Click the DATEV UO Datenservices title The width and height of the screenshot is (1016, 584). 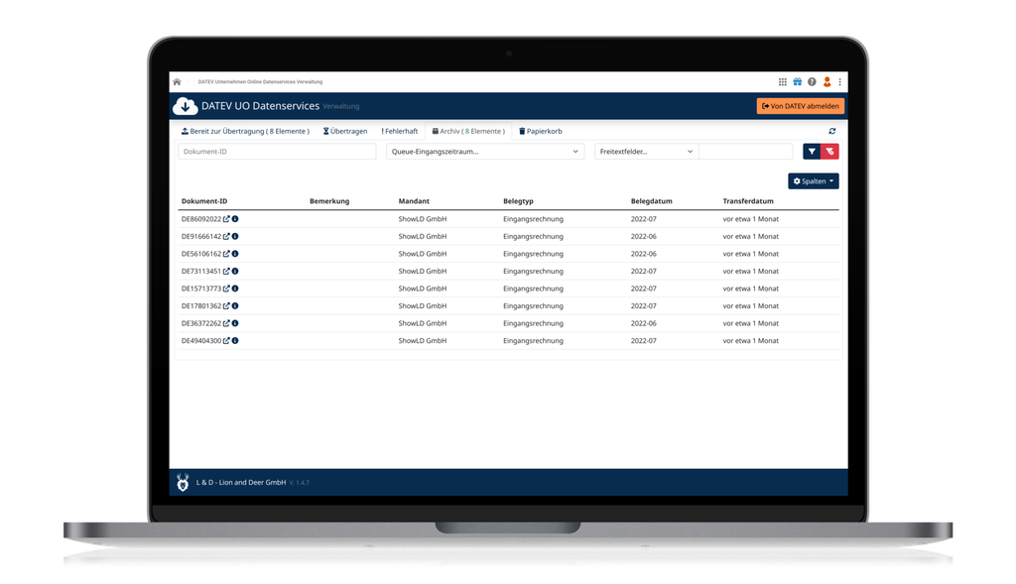click(x=261, y=106)
